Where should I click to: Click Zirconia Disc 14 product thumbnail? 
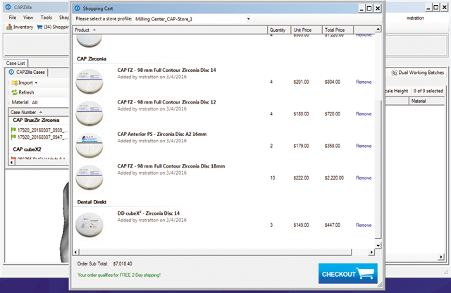(89, 82)
